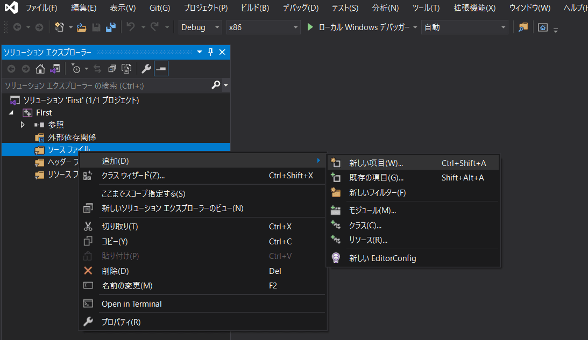This screenshot has width=588, height=340.
Task: Open the x86 platform dropdown
Action: [263, 27]
